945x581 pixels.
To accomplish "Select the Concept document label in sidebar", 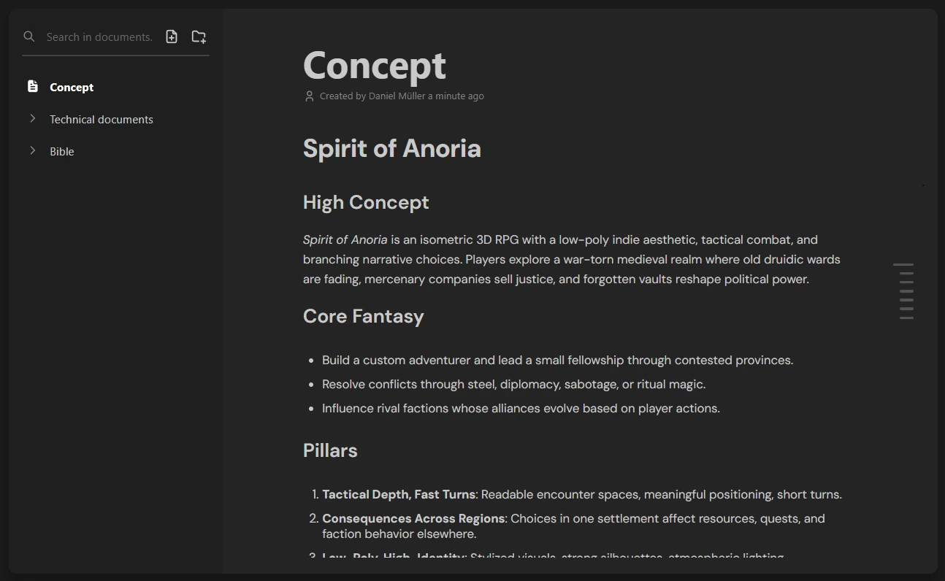I will [x=72, y=88].
